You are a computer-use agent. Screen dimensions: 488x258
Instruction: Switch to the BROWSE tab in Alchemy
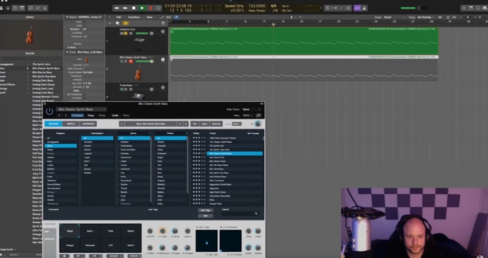[53, 124]
